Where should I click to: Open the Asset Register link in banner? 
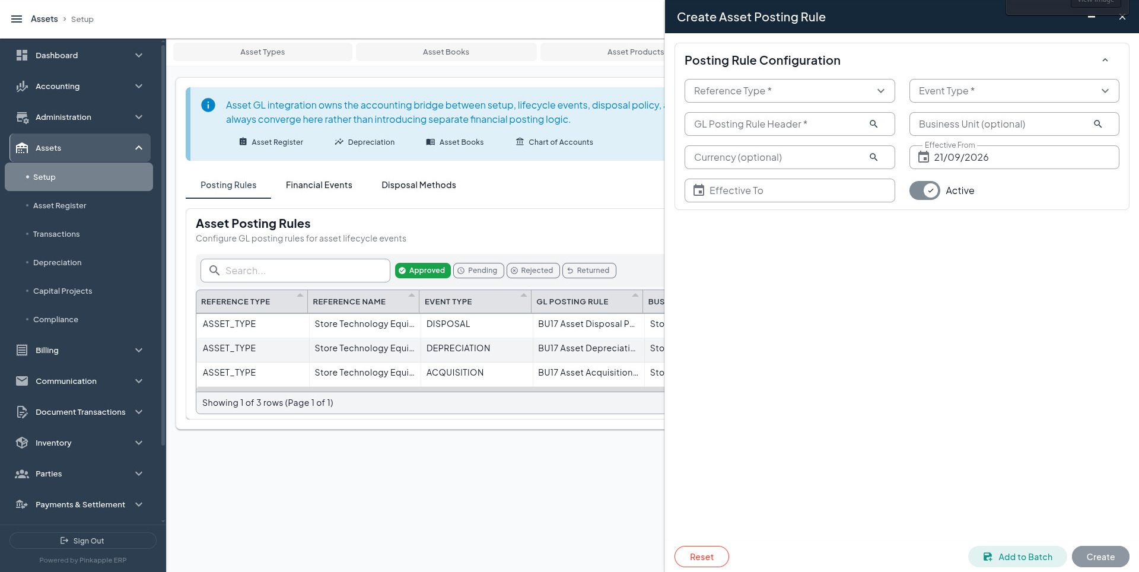click(271, 142)
